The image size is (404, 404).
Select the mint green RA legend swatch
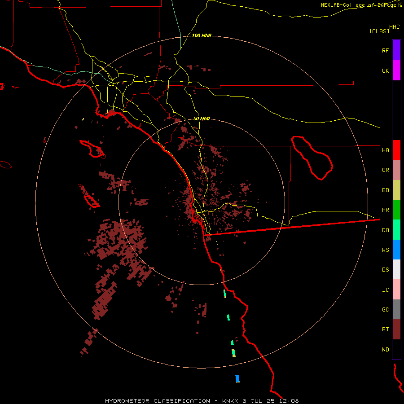pyautogui.click(x=396, y=230)
